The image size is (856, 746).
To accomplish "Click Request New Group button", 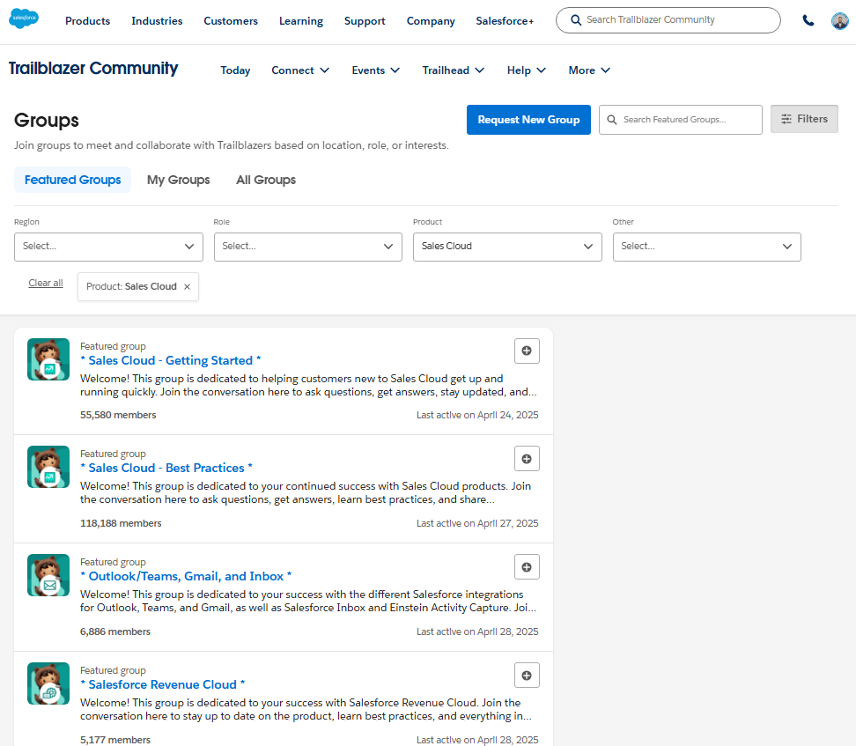I will coord(528,120).
